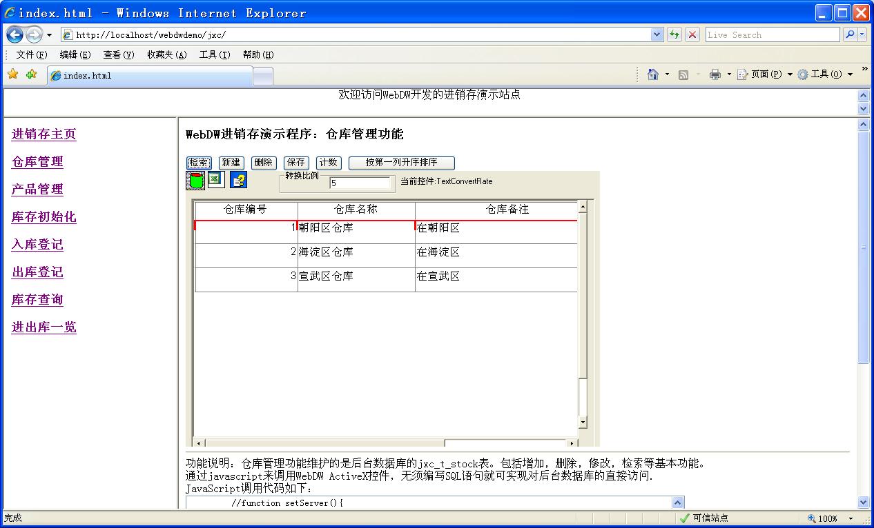Click the data grid horizontal scrollbar right arrow
This screenshot has width=874, height=528.
[x=572, y=443]
